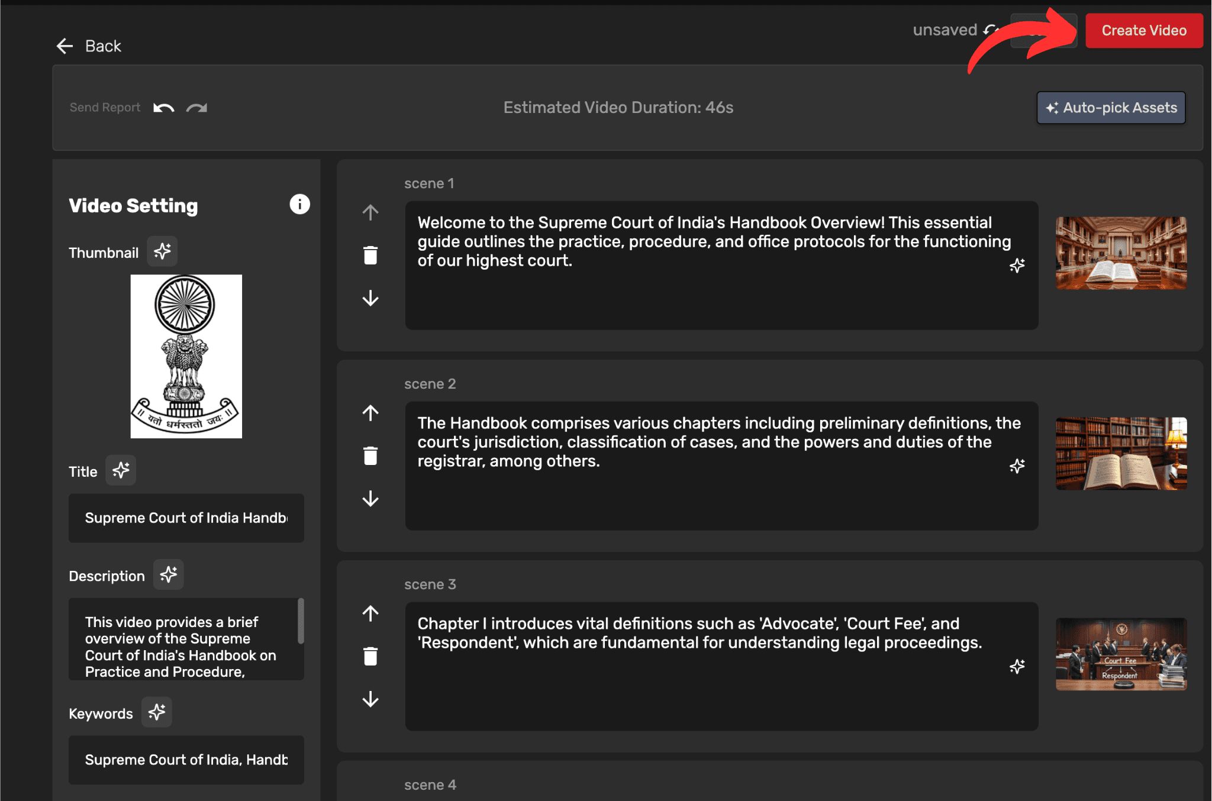Click Auto-pick Assets button
The width and height of the screenshot is (1212, 801).
[1111, 108]
